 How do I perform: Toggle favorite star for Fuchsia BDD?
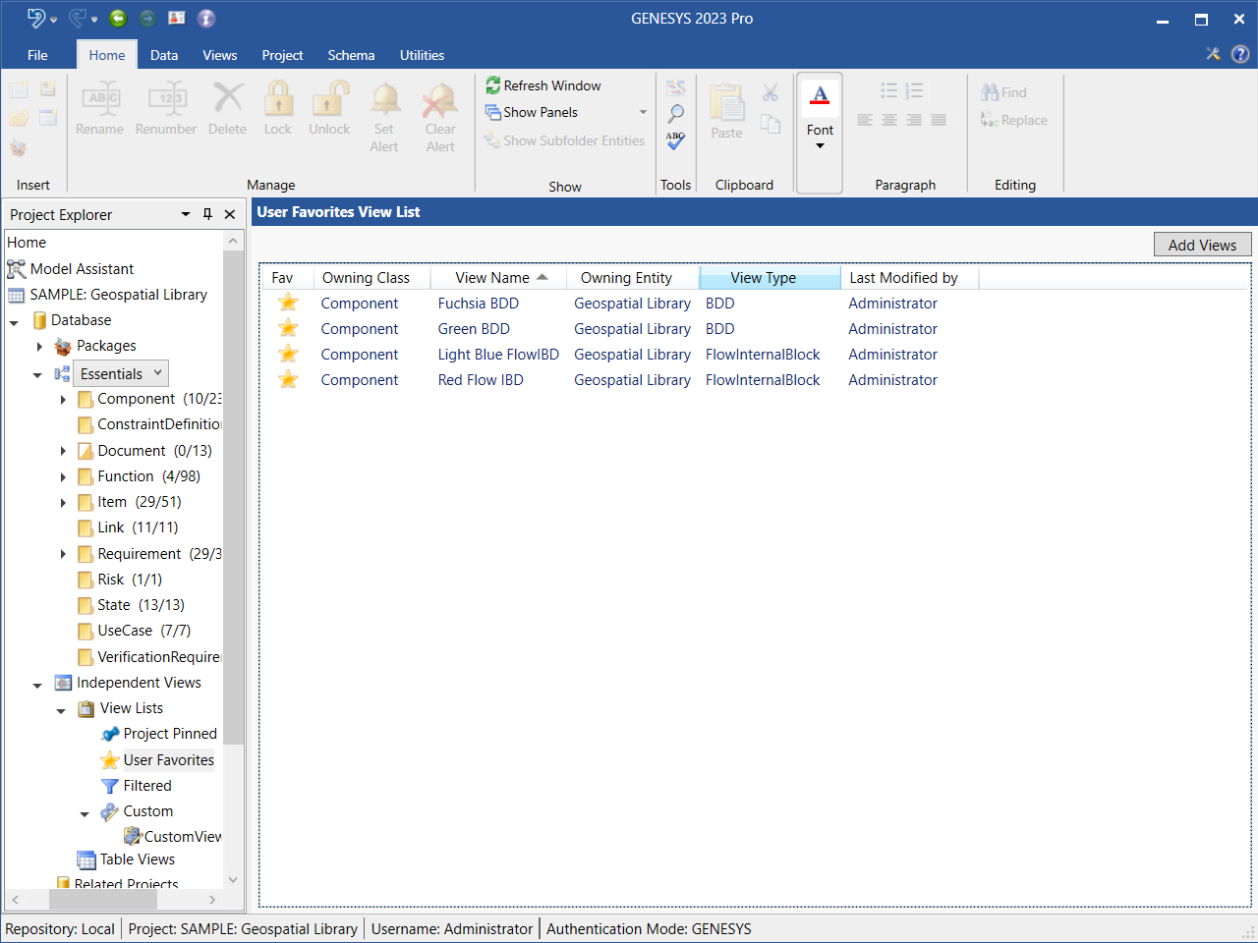pos(288,304)
